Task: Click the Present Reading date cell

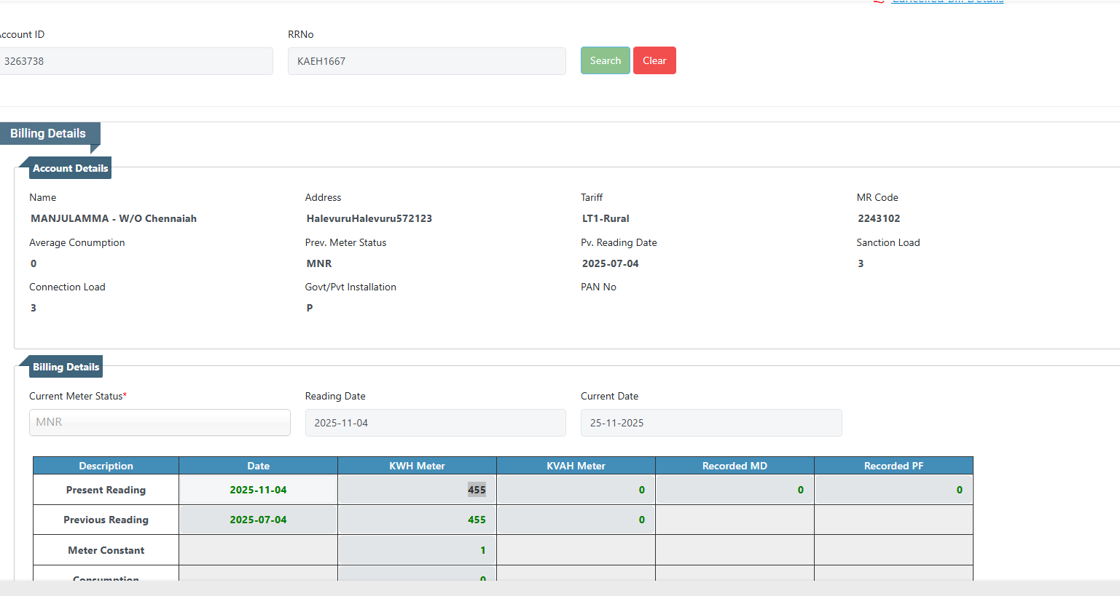Action: 258,490
